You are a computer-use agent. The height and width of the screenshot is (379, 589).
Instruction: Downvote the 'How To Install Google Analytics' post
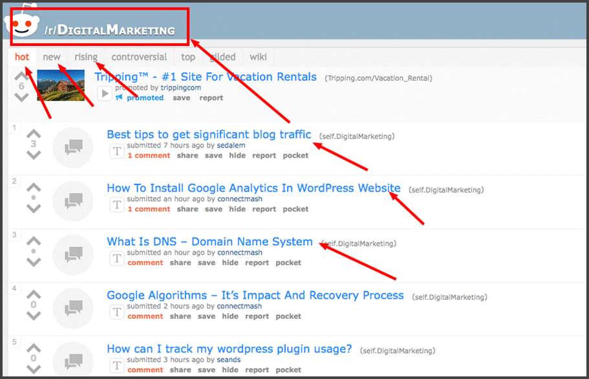34,208
